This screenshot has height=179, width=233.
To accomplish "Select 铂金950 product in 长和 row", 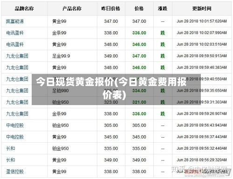I will point(61,148).
